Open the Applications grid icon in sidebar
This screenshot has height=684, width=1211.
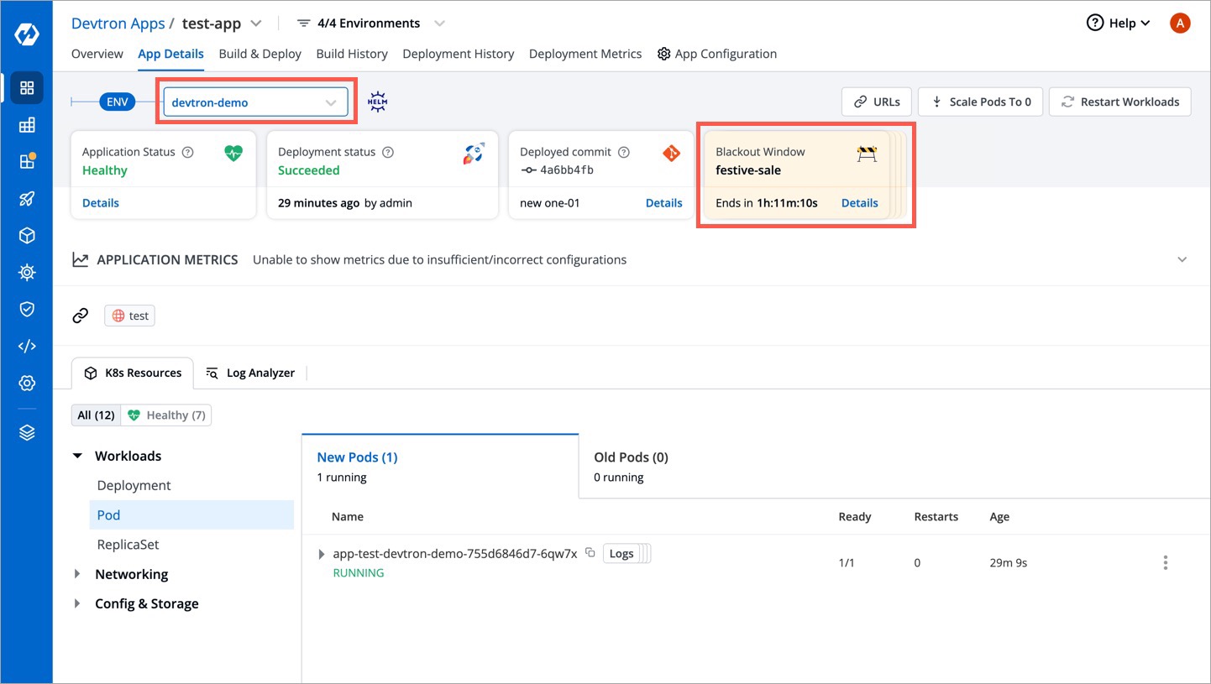click(x=27, y=87)
